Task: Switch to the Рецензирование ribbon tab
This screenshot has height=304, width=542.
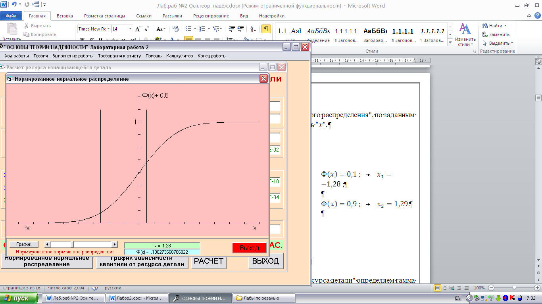Action: point(211,16)
